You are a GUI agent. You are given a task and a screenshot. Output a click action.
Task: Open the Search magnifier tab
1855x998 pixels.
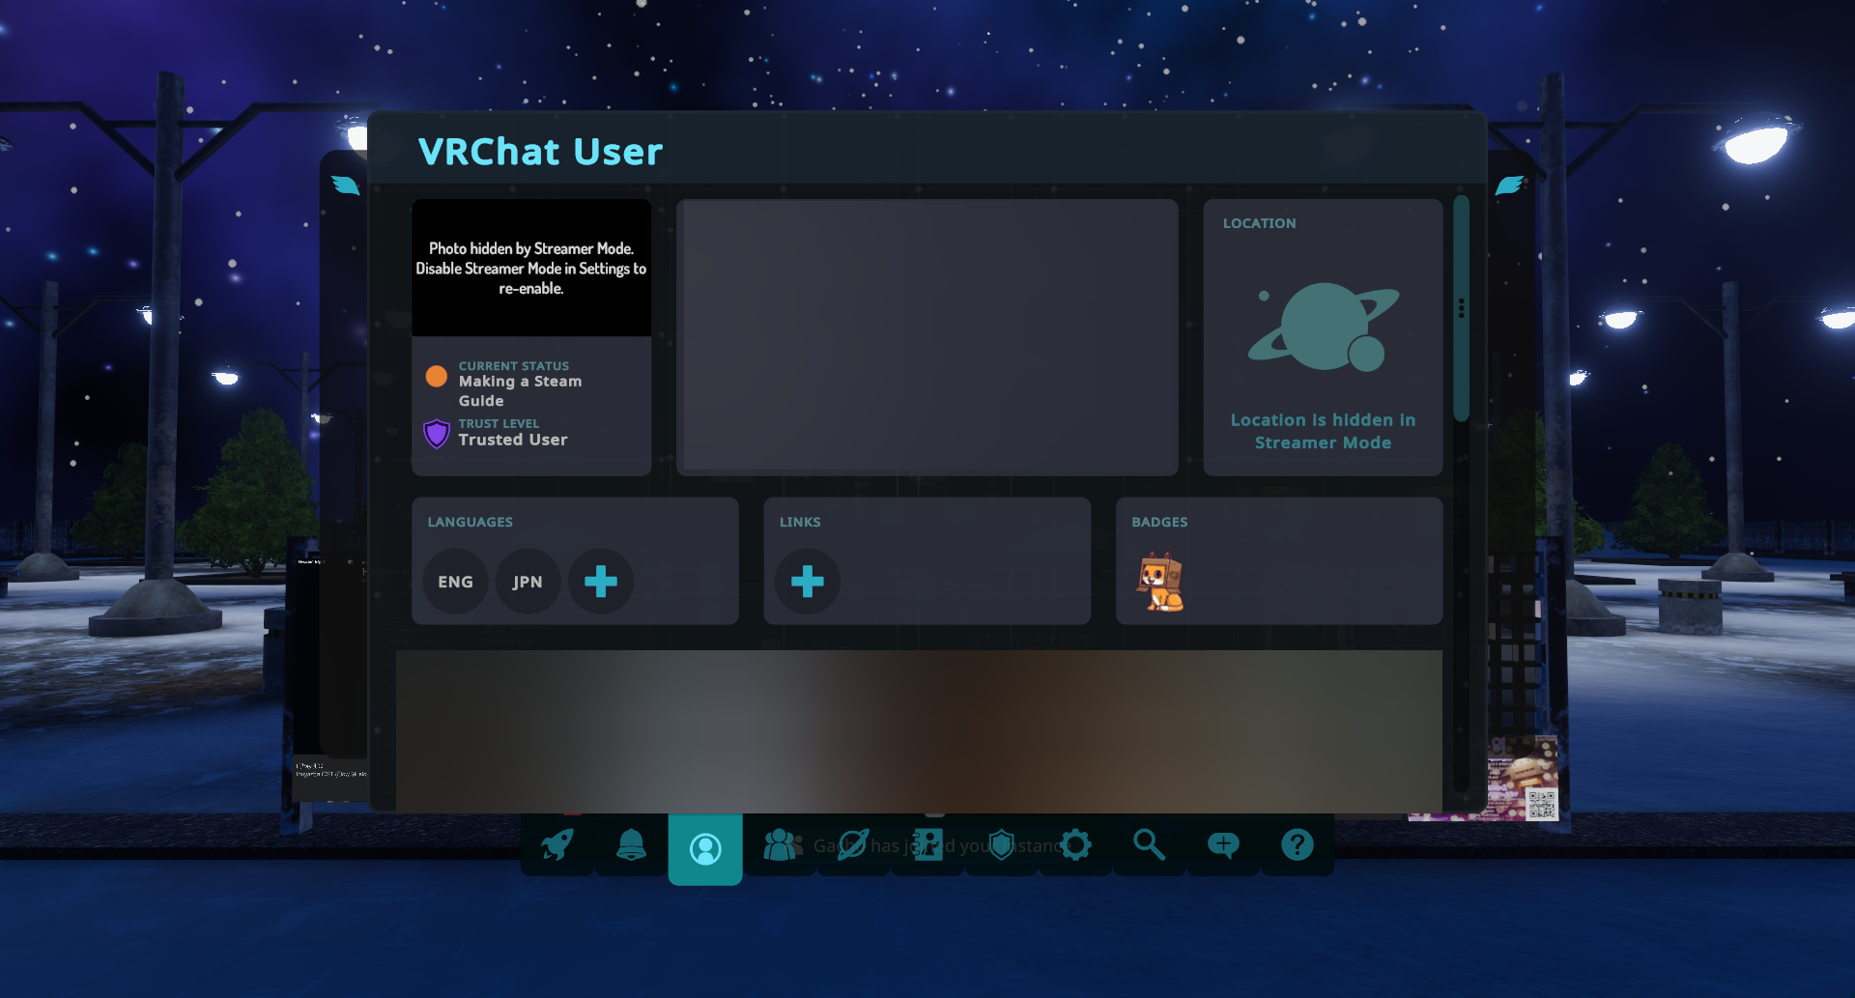click(1149, 845)
